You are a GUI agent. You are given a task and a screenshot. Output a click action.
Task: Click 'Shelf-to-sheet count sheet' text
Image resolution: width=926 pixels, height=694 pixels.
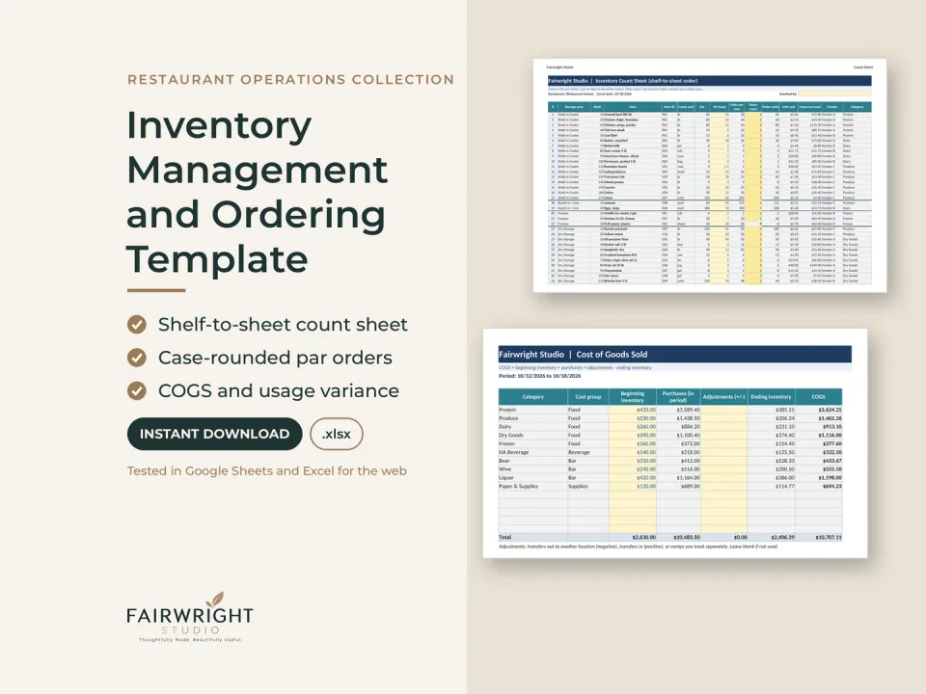pos(283,325)
